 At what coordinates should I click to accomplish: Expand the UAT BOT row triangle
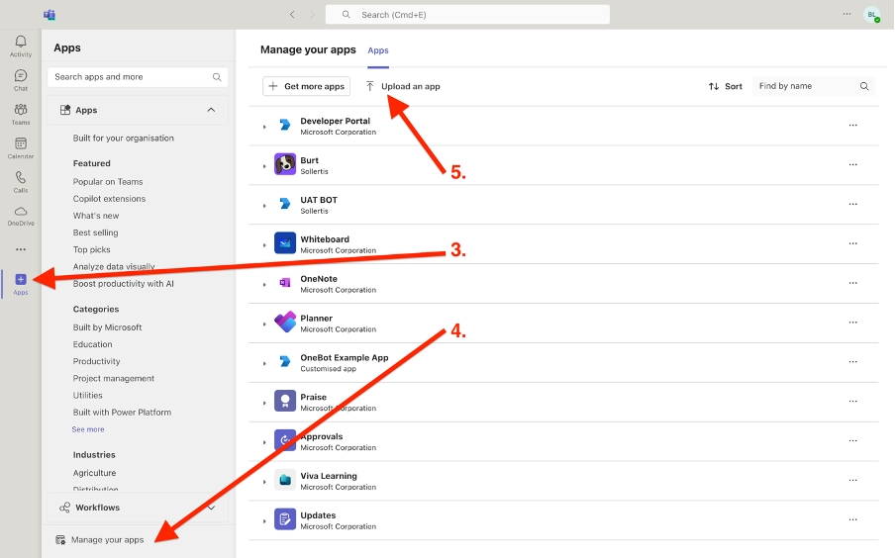(264, 206)
